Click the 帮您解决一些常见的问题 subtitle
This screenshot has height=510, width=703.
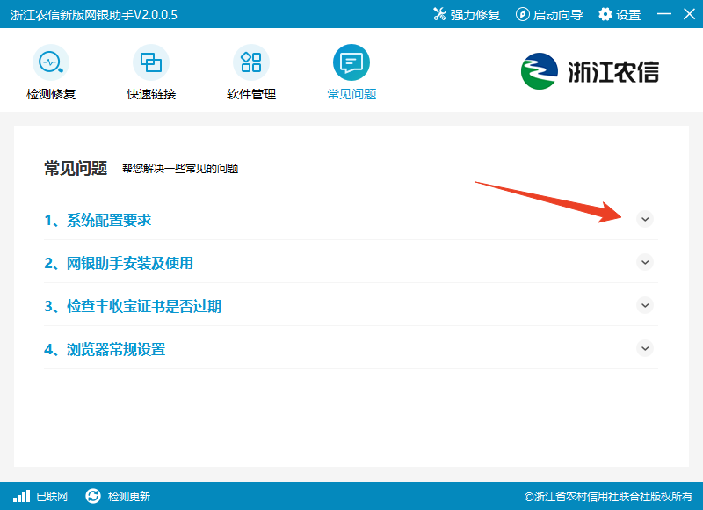tap(180, 169)
